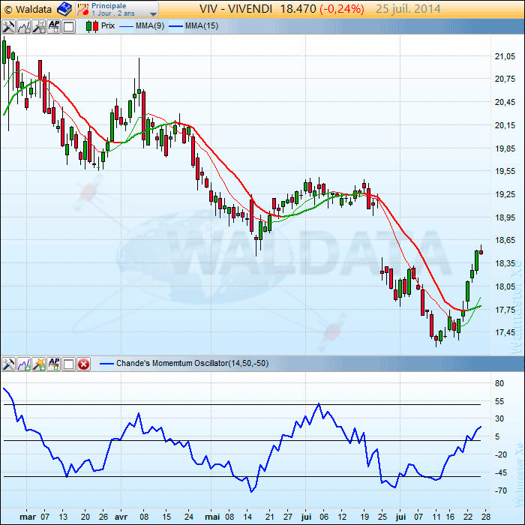Click the 19,25 price axis label

(x=505, y=194)
